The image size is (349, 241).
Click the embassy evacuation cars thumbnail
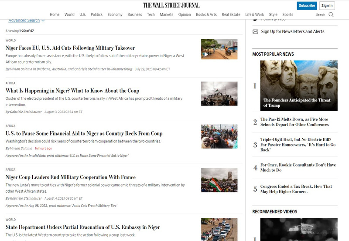[219, 229]
